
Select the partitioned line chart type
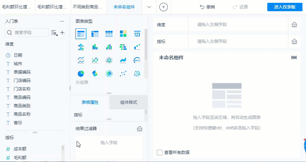[81, 60]
